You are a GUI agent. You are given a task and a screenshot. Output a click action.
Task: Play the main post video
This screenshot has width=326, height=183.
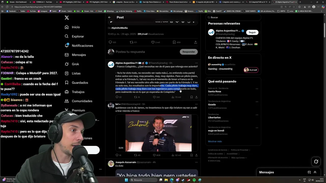click(111, 22)
